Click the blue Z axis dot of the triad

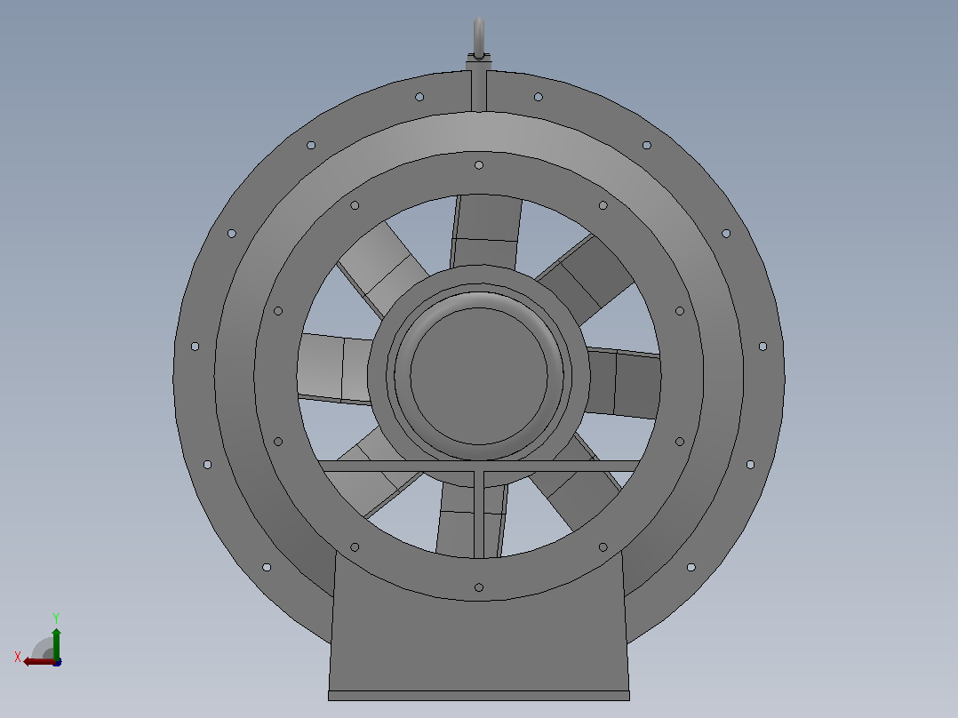tap(58, 662)
